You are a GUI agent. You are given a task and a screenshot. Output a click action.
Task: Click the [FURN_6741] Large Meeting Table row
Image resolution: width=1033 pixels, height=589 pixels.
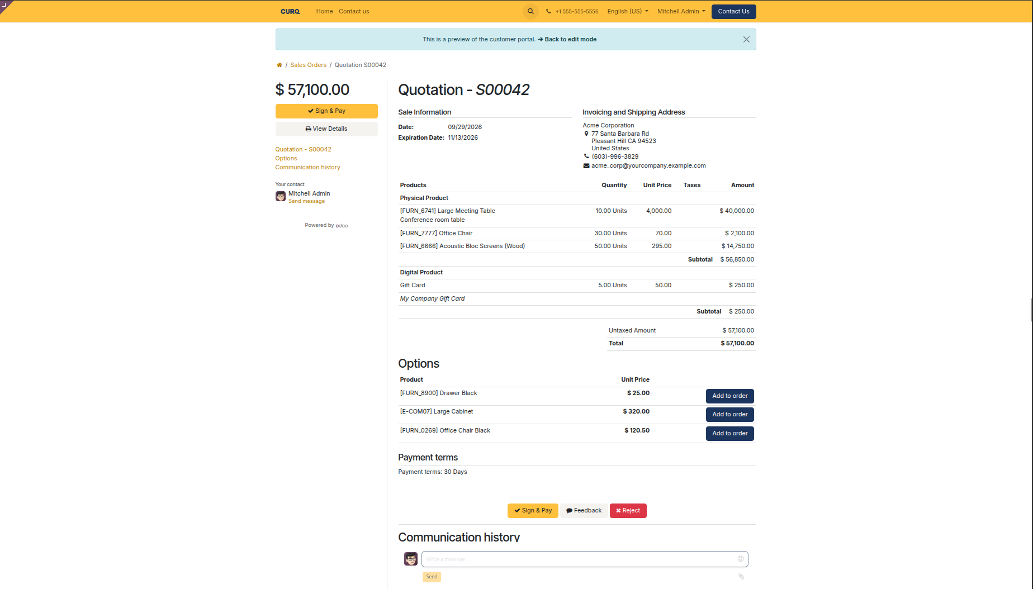click(577, 216)
